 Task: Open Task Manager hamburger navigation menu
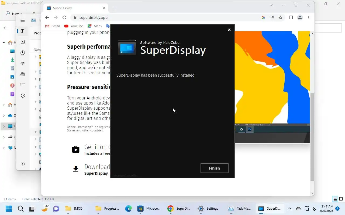[x=23, y=20]
